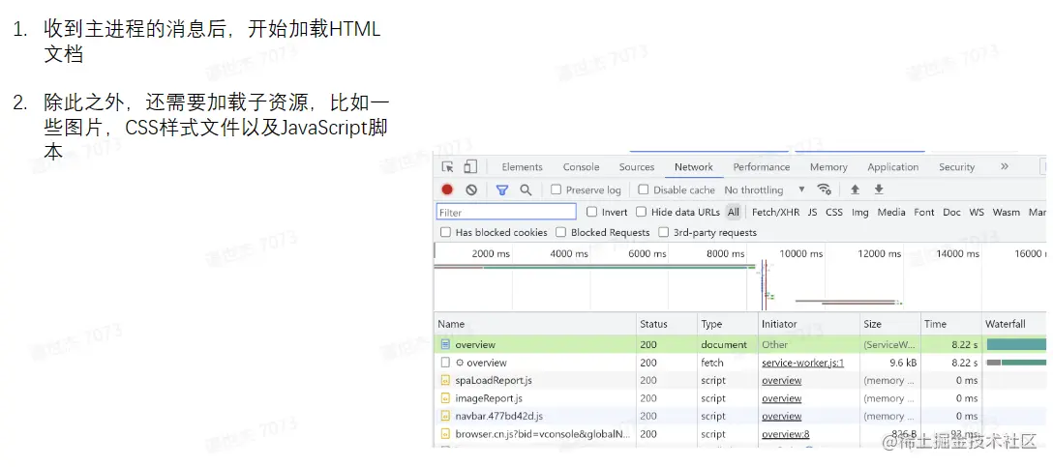Clear the network log
The height and width of the screenshot is (467, 1053).
tap(471, 190)
